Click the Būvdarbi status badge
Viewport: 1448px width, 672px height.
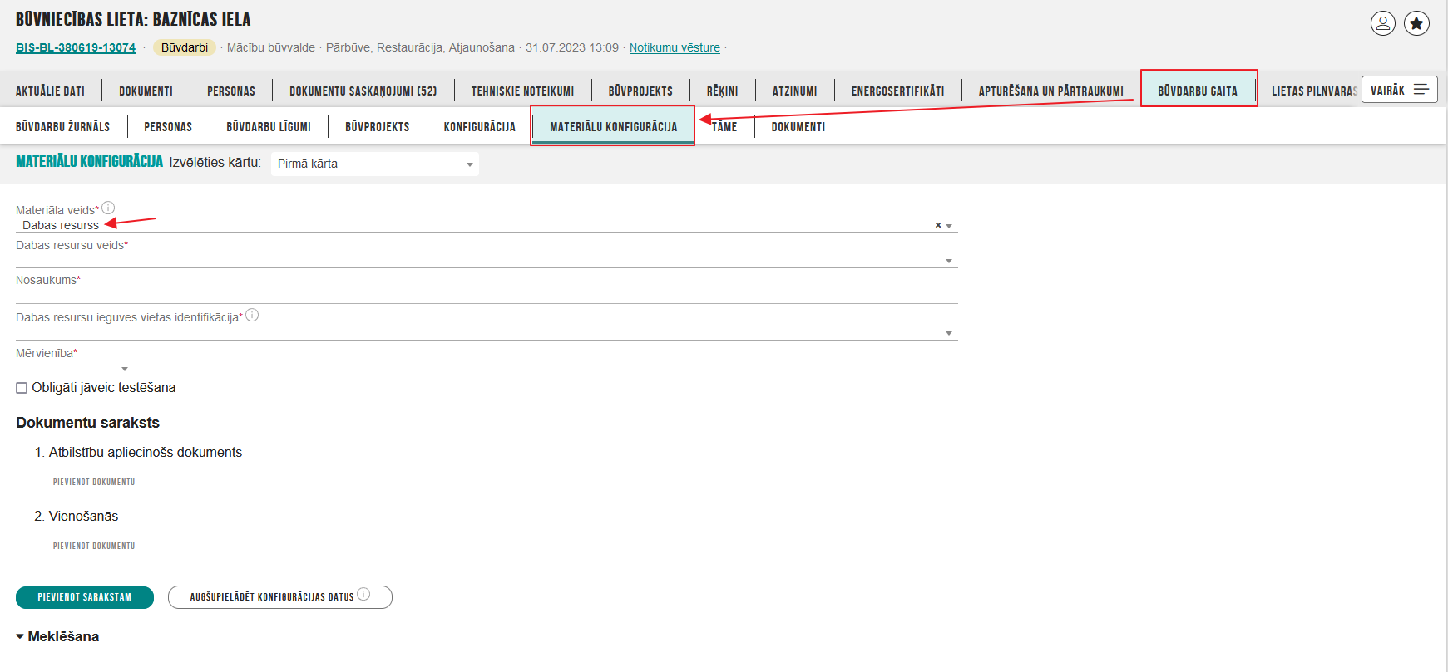coord(185,47)
